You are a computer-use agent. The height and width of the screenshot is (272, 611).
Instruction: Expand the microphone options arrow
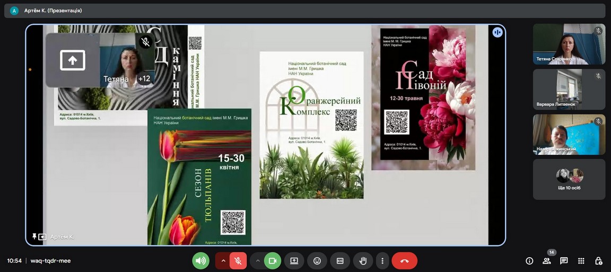click(x=223, y=261)
